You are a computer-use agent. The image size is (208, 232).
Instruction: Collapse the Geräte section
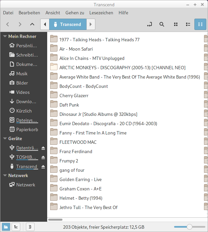(5, 138)
